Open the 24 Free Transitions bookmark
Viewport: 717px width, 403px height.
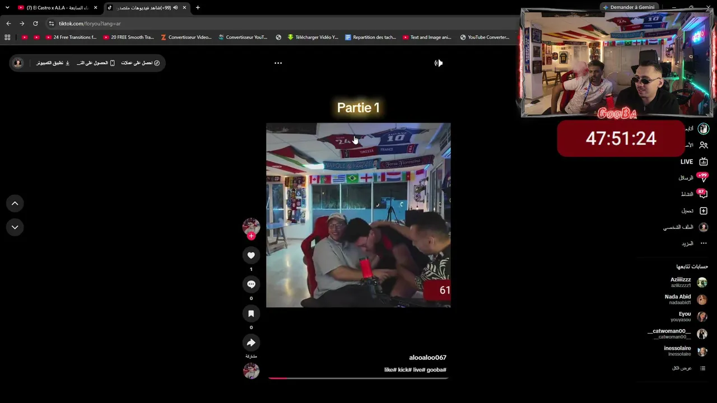[x=71, y=38]
